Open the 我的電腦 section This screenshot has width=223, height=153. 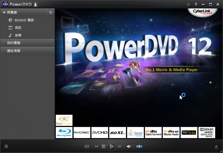pyautogui.click(x=28, y=43)
